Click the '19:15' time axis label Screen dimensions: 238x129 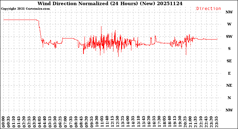(x=175, y=122)
